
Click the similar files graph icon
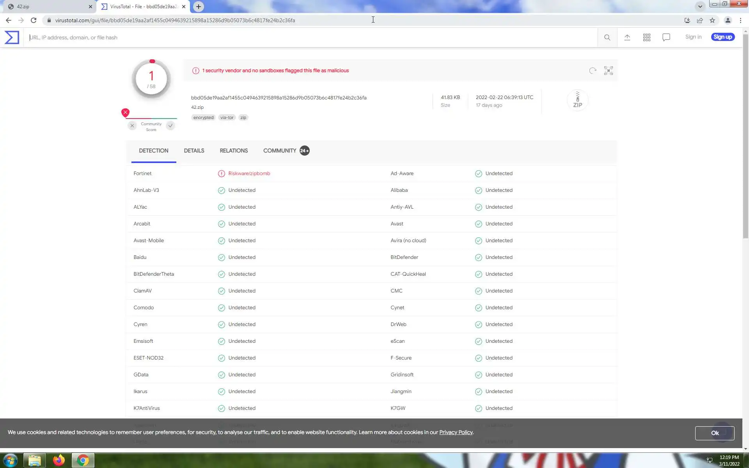608,71
